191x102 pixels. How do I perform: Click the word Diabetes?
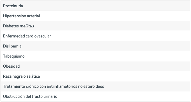click(11, 26)
